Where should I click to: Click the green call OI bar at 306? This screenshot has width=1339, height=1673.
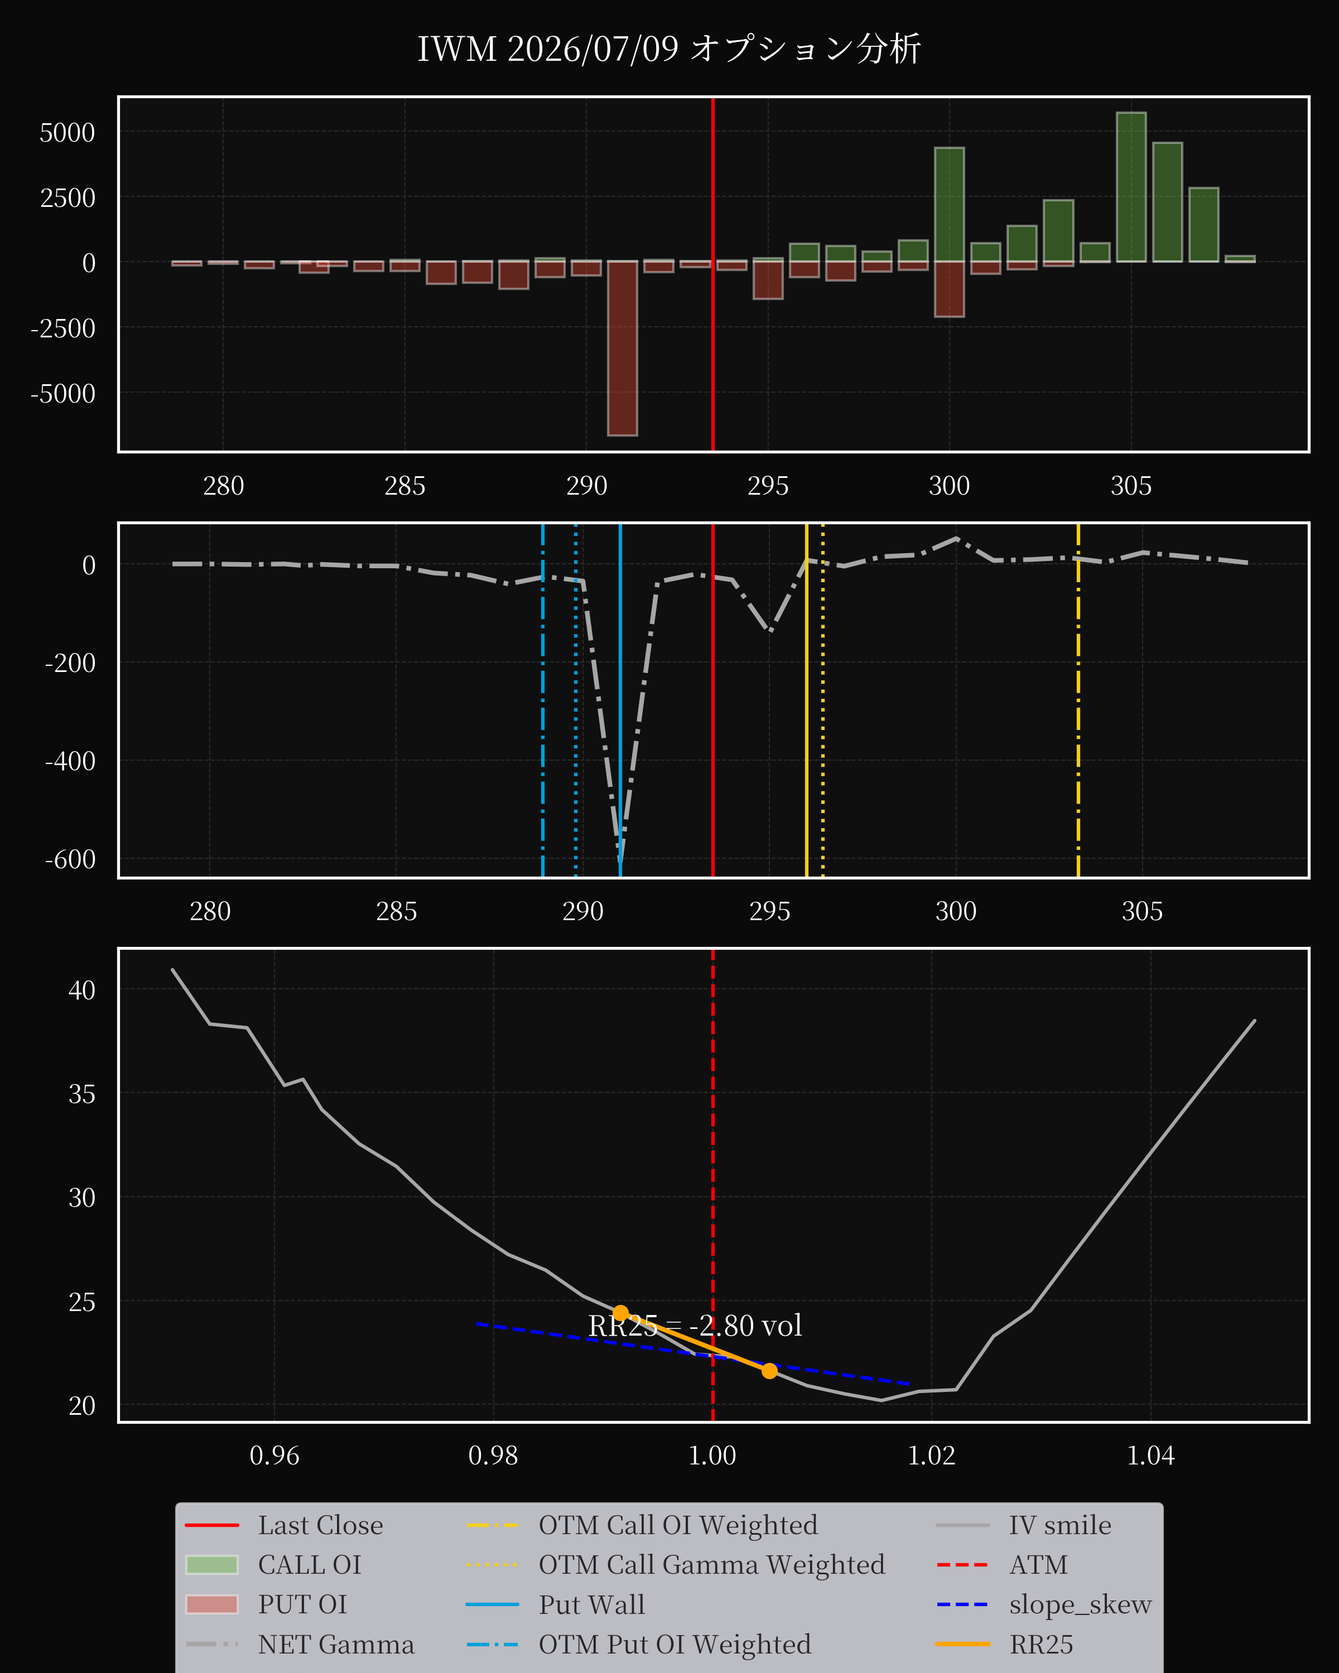(x=1168, y=202)
